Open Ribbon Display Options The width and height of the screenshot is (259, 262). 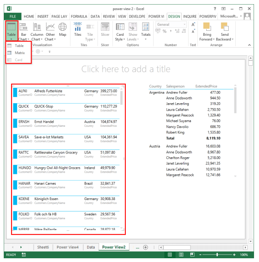click(x=223, y=8)
